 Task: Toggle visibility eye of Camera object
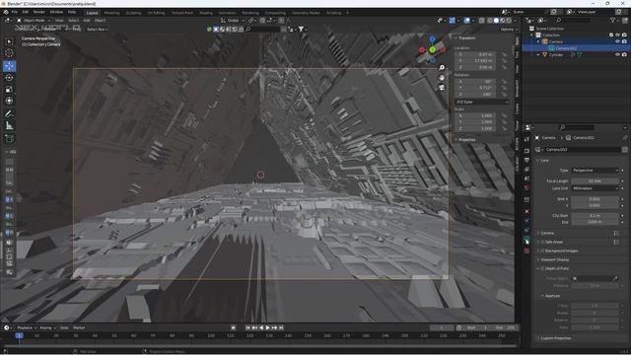[617, 41]
